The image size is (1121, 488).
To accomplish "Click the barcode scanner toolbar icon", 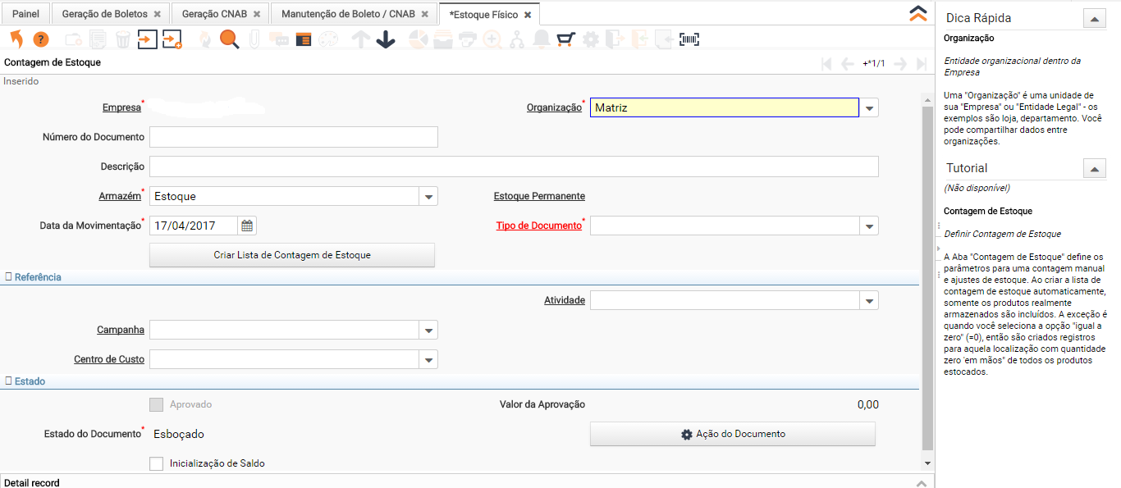I will 689,39.
